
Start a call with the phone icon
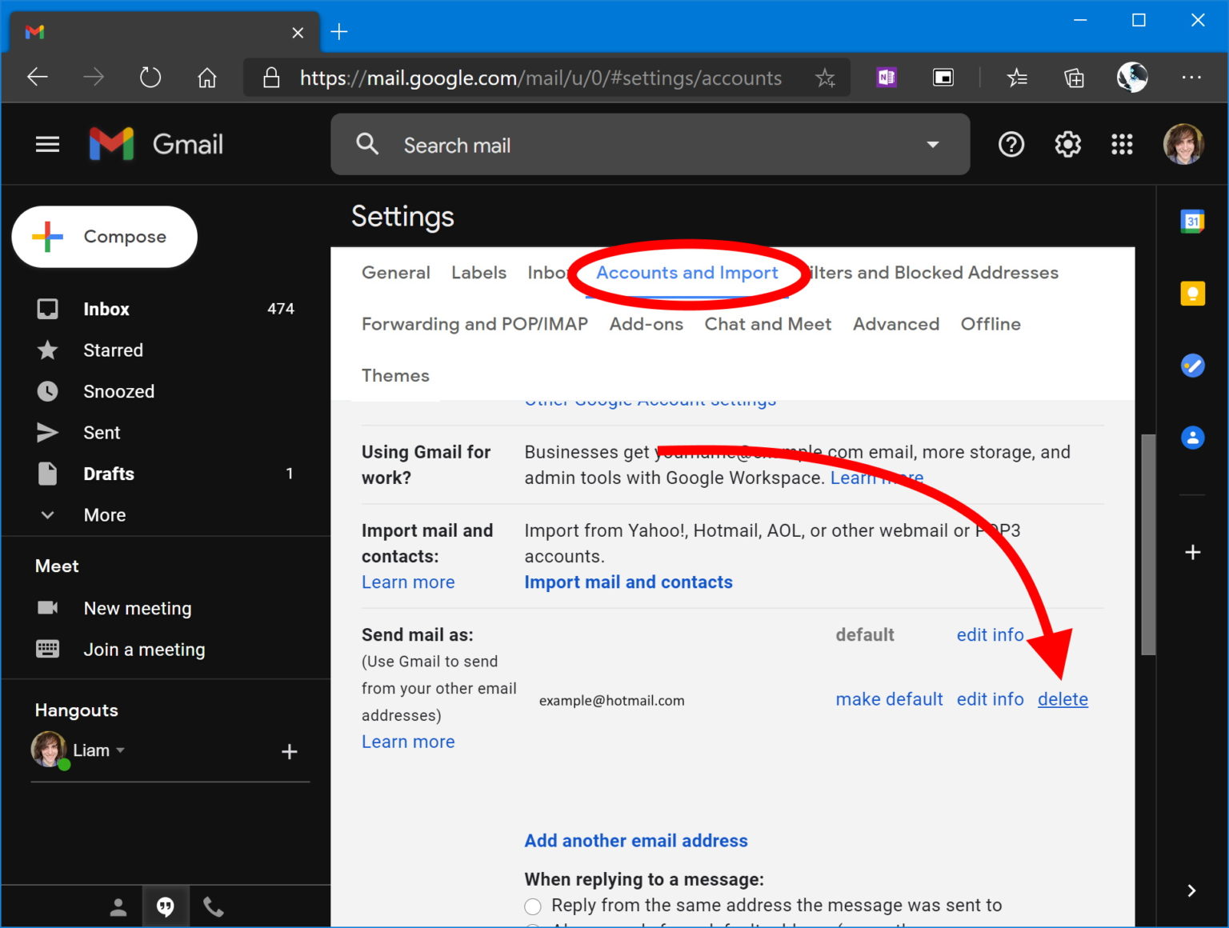(x=213, y=906)
